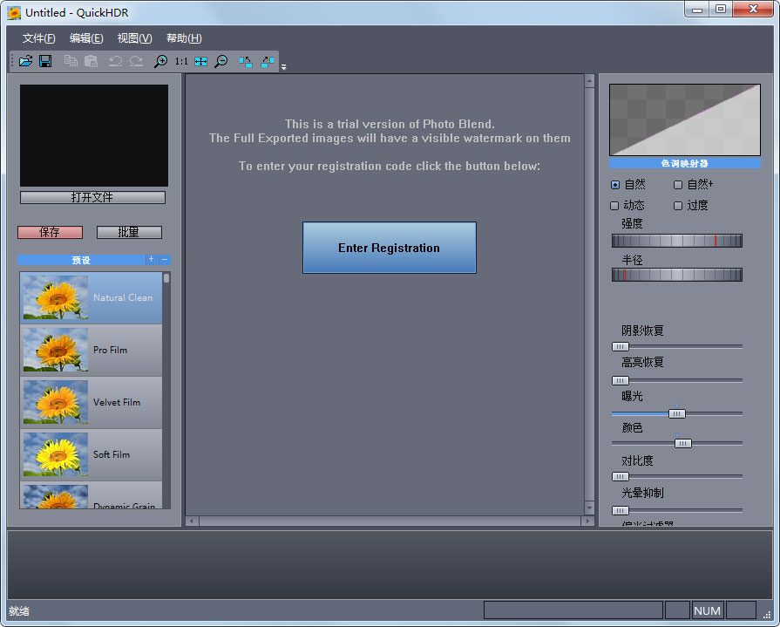Click the black image preview area
The height and width of the screenshot is (627, 780).
(x=94, y=135)
